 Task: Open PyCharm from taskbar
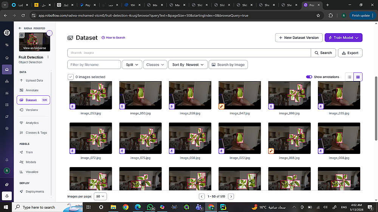223,207
